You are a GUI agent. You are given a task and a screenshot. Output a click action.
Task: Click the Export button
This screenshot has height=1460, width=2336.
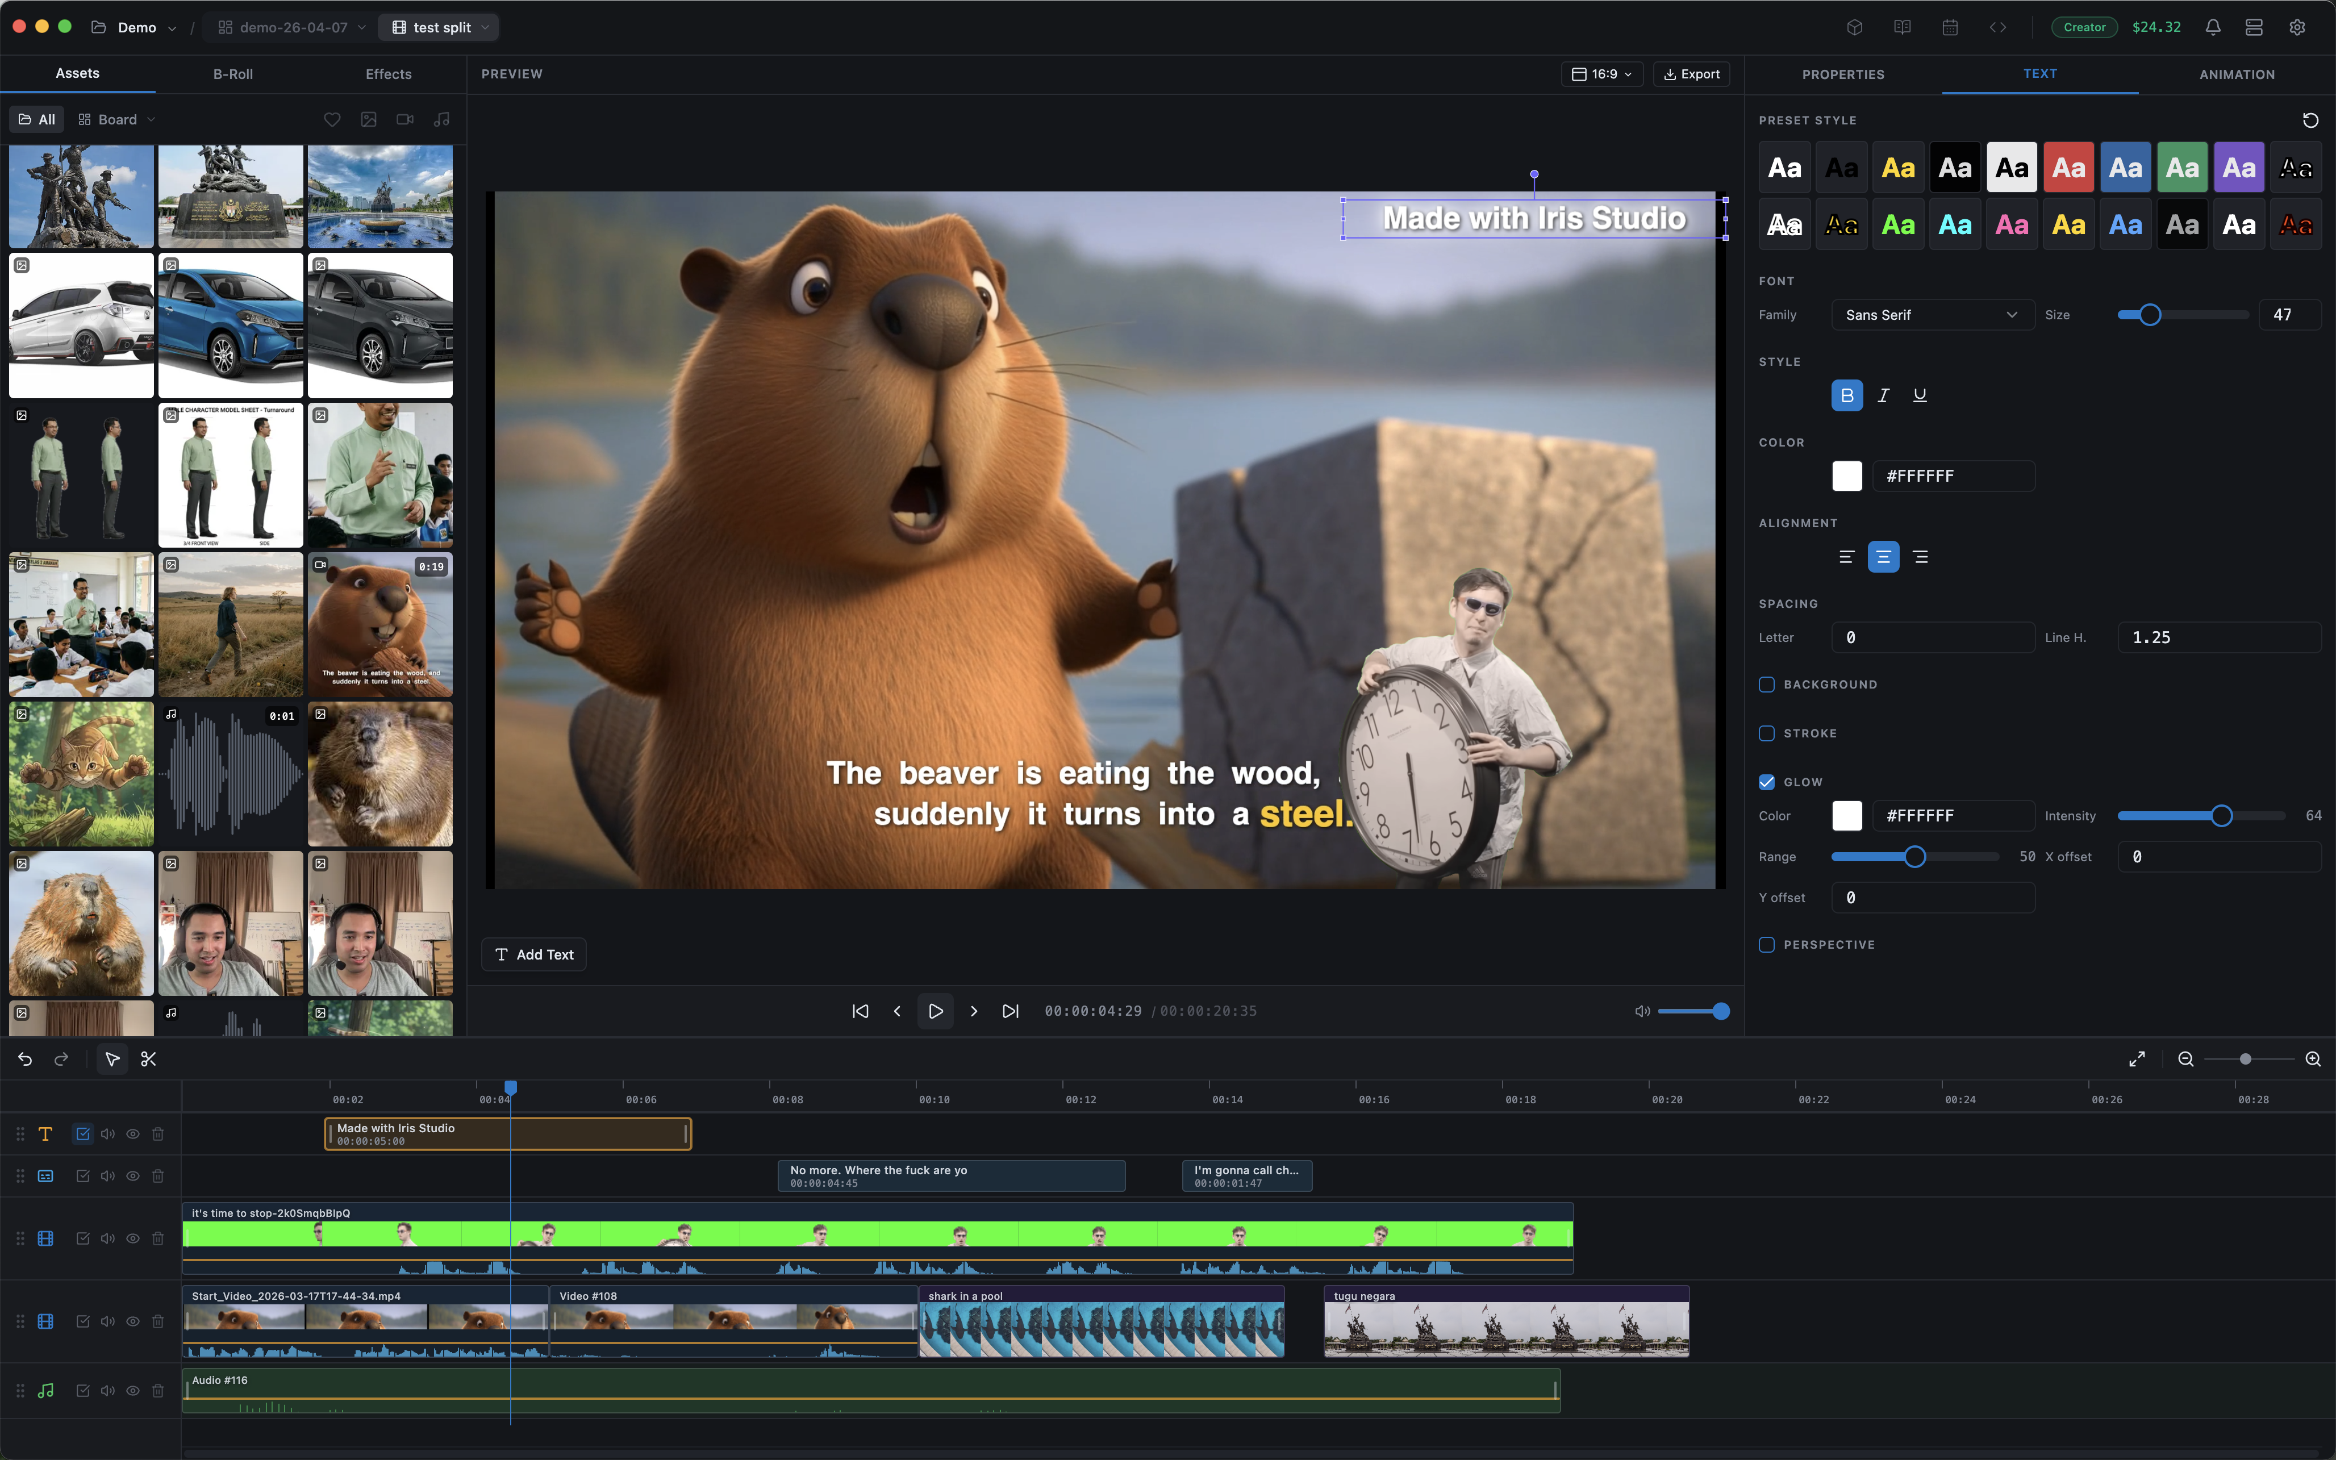click(1691, 74)
